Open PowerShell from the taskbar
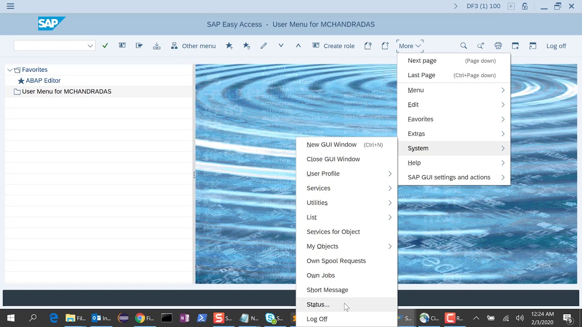 pos(202,318)
